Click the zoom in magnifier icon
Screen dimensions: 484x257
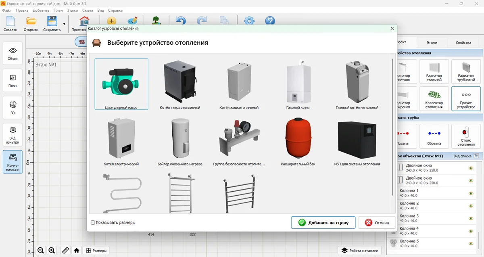coord(52,251)
